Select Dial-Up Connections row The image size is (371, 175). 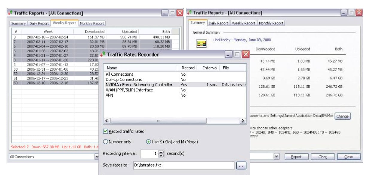175,80
